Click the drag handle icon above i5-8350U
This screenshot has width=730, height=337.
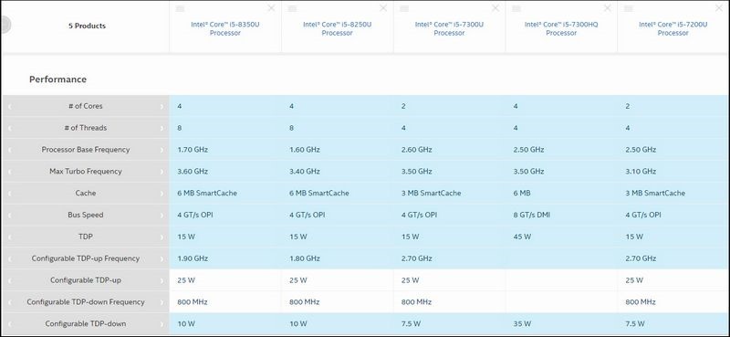click(x=180, y=9)
